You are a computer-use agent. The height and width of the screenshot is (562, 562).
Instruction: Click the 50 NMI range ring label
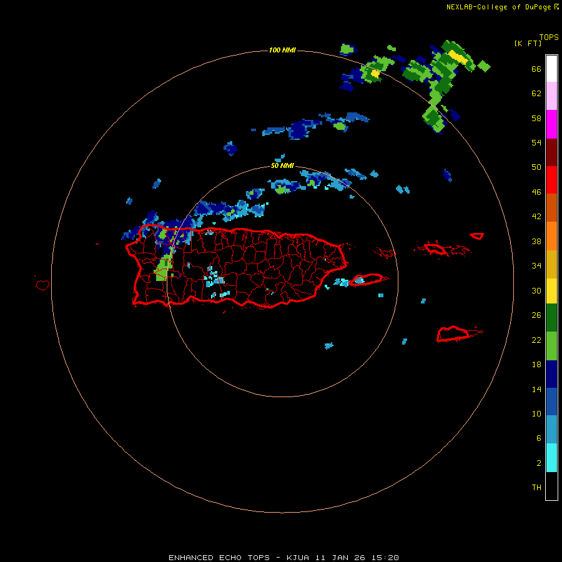282,165
